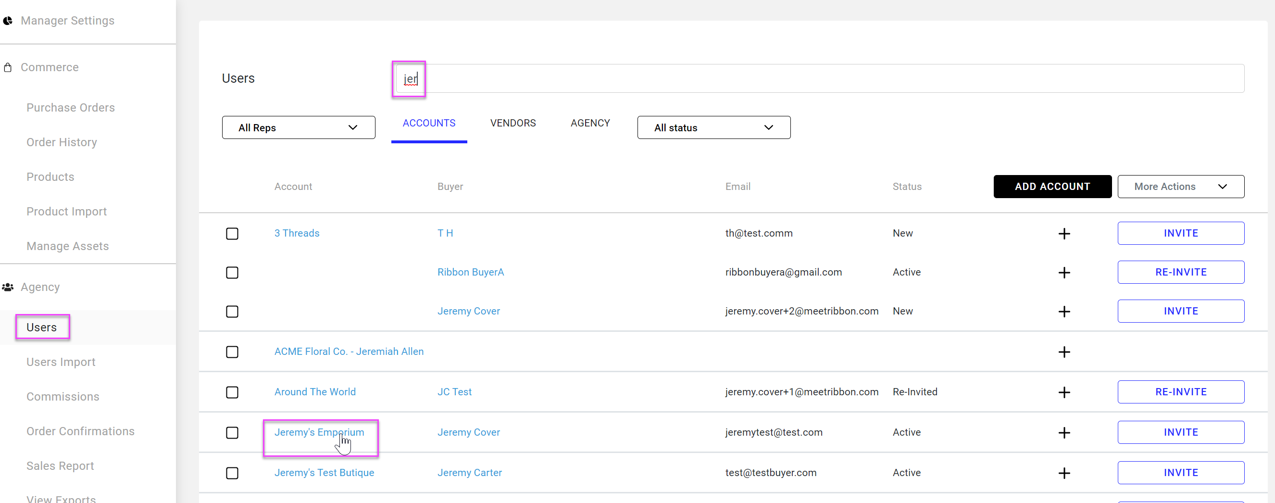The height and width of the screenshot is (503, 1275).
Task: Open the All Reps dropdown
Action: point(298,128)
